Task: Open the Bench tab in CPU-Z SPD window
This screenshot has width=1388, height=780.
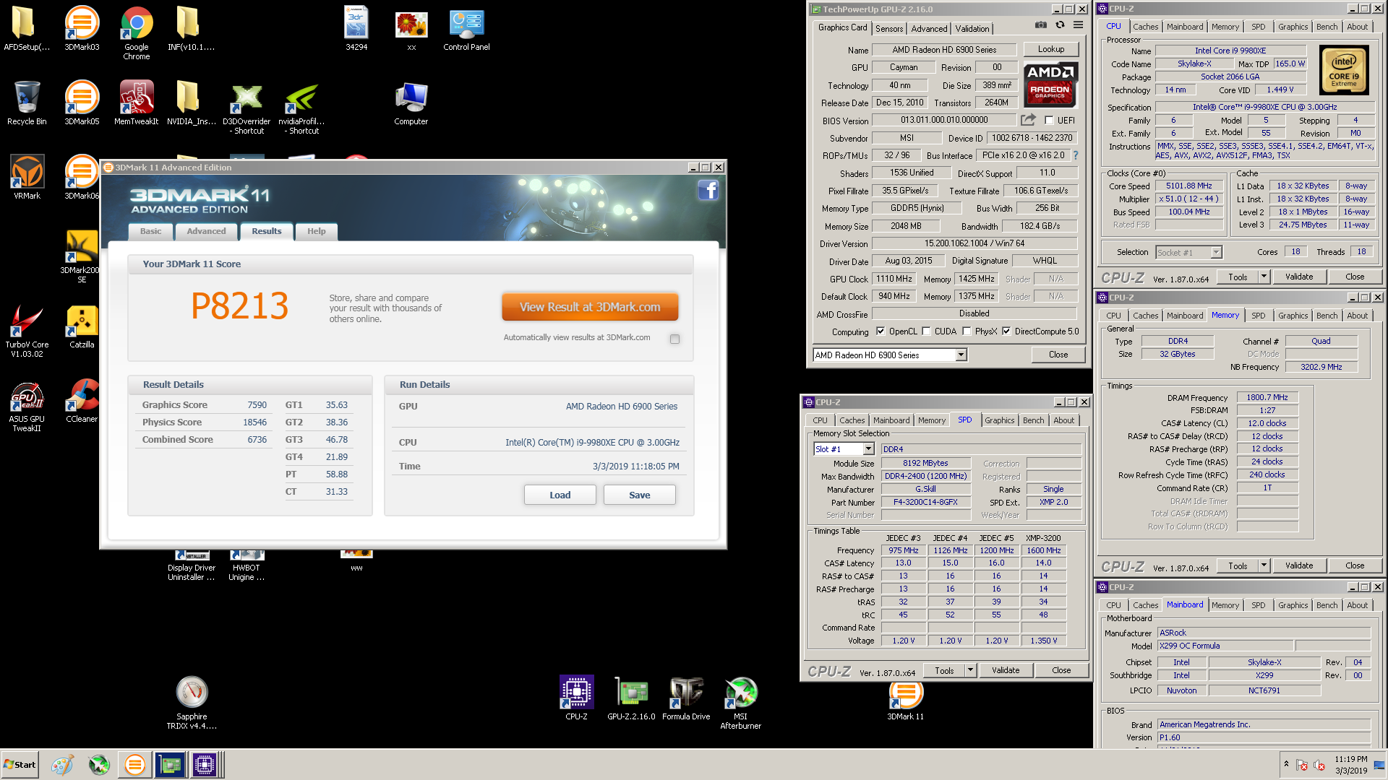Action: tap(1033, 420)
